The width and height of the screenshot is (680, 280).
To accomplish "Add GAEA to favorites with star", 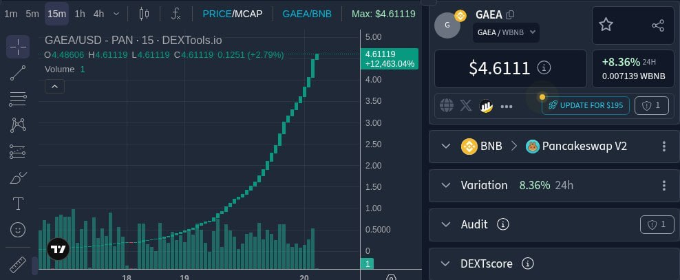I will (606, 25).
